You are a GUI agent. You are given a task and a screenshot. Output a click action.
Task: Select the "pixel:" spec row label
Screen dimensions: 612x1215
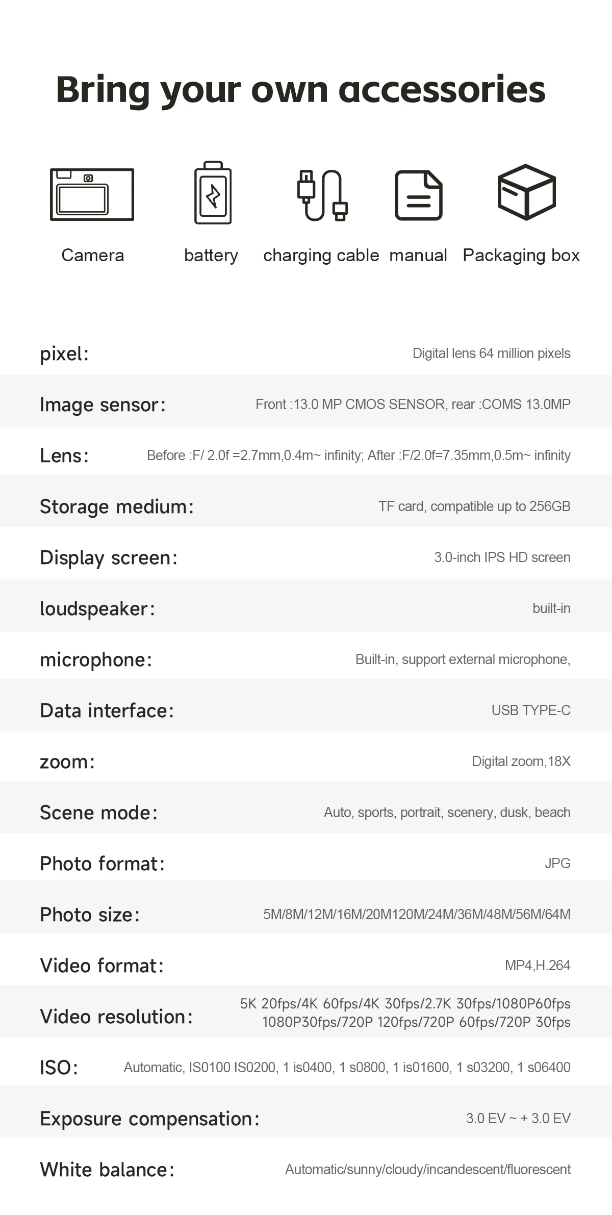pyautogui.click(x=64, y=353)
